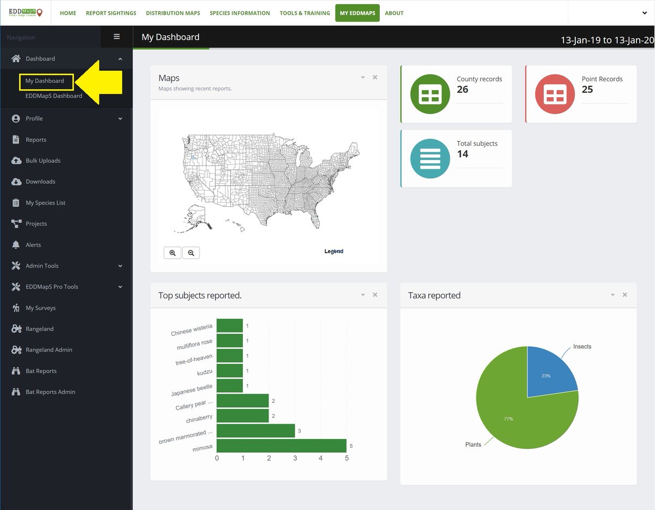Click the teal Total subjects icon
655x510 pixels.
tap(430, 159)
